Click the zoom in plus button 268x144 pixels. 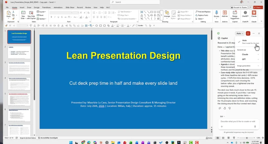point(254,138)
